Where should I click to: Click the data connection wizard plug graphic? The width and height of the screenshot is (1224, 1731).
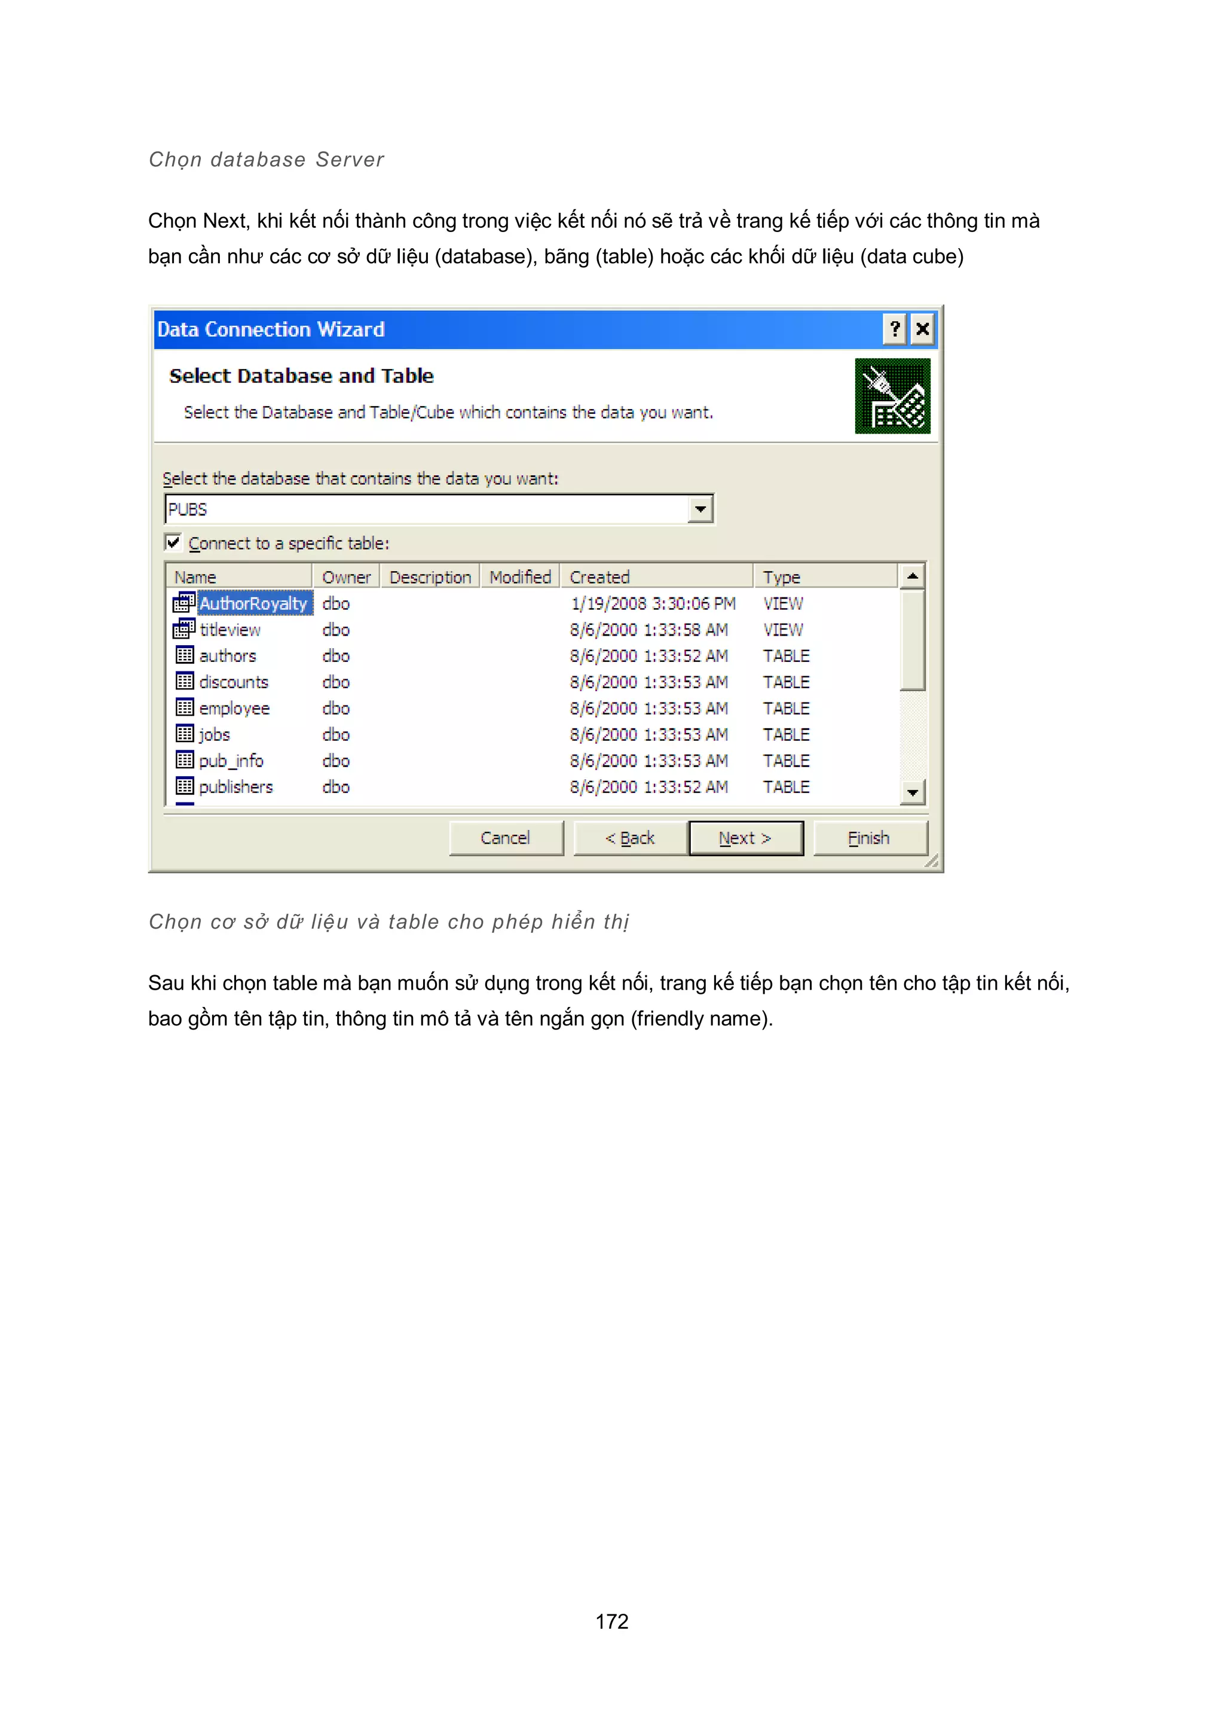coord(892,396)
